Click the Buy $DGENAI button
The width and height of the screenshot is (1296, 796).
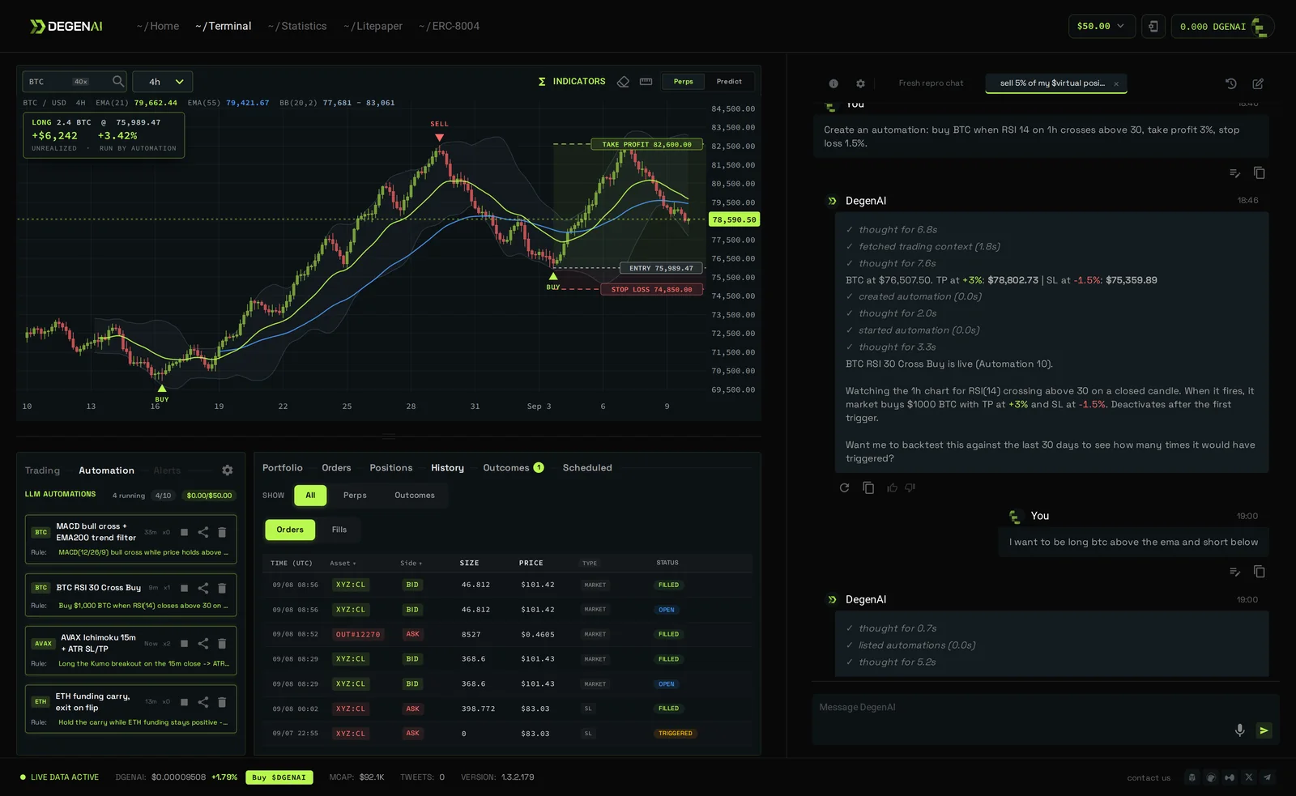279,777
